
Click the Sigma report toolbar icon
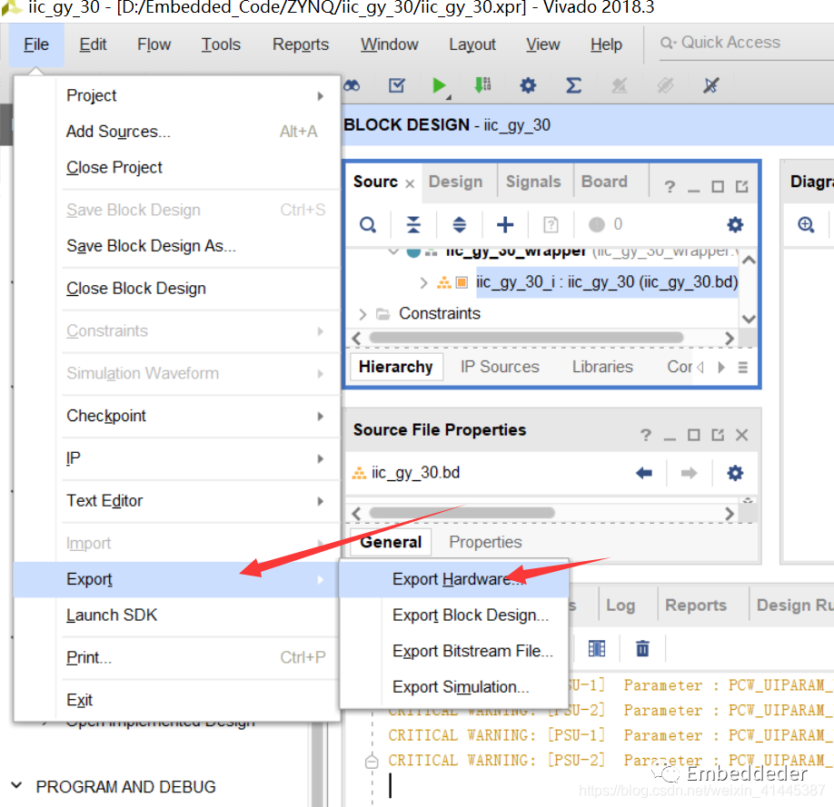click(573, 85)
